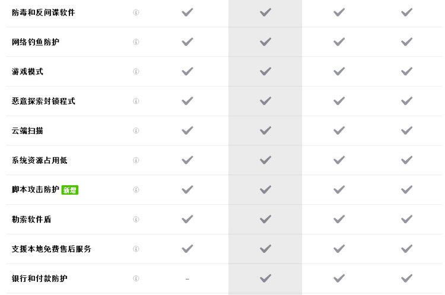Click the 勒索软件盾 feature name
The width and height of the screenshot is (445, 295).
31,219
